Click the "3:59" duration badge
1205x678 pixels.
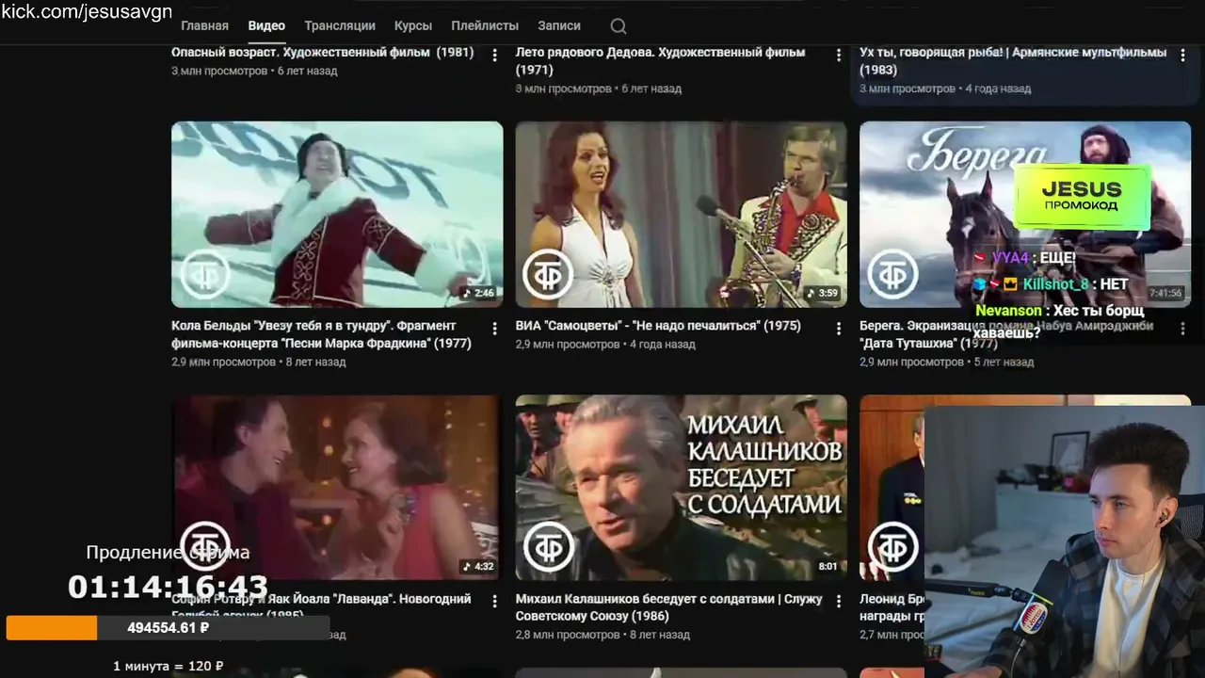click(x=822, y=293)
